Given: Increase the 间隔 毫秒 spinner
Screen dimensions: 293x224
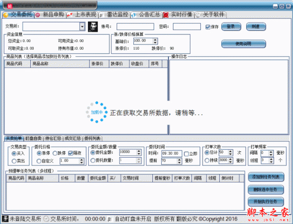Looking at the screenshot, I should coord(271,152).
